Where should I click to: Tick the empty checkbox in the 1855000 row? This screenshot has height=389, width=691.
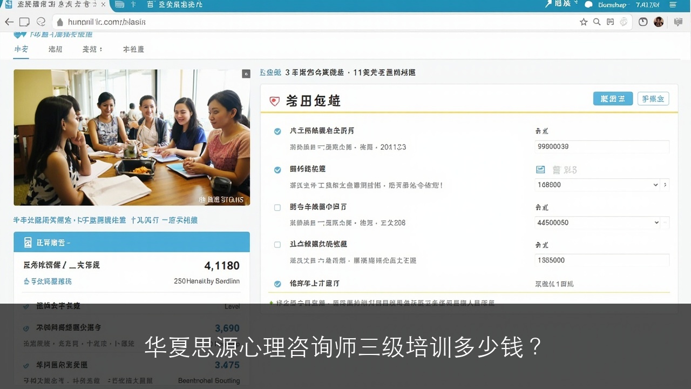pyautogui.click(x=277, y=245)
